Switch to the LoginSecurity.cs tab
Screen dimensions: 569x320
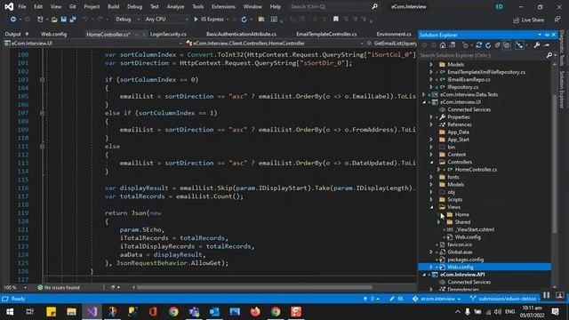(x=168, y=34)
